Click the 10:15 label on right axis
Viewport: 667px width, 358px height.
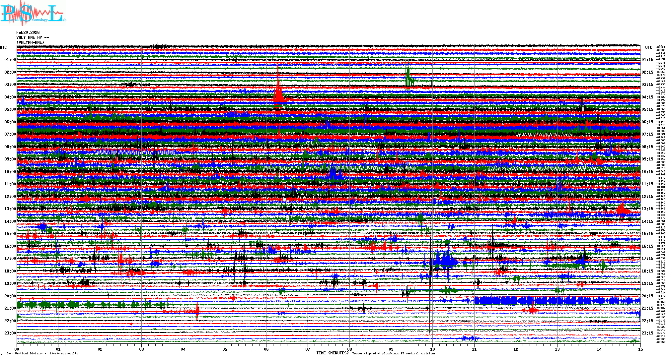(x=647, y=172)
